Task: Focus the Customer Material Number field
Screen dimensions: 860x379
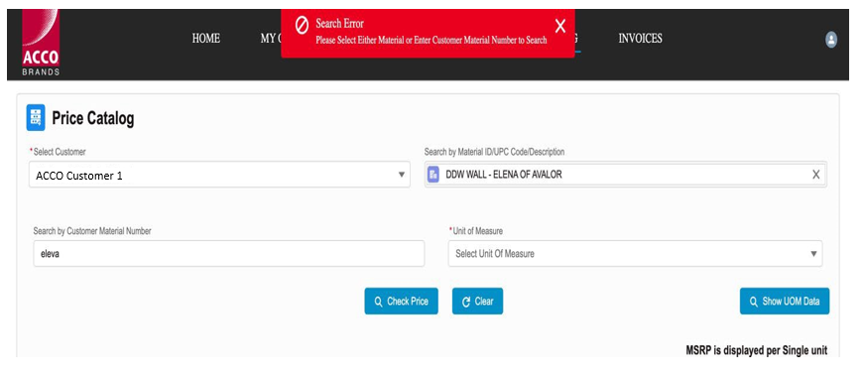Action: tap(229, 254)
